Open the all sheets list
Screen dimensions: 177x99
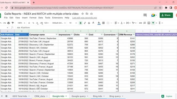[6, 96]
